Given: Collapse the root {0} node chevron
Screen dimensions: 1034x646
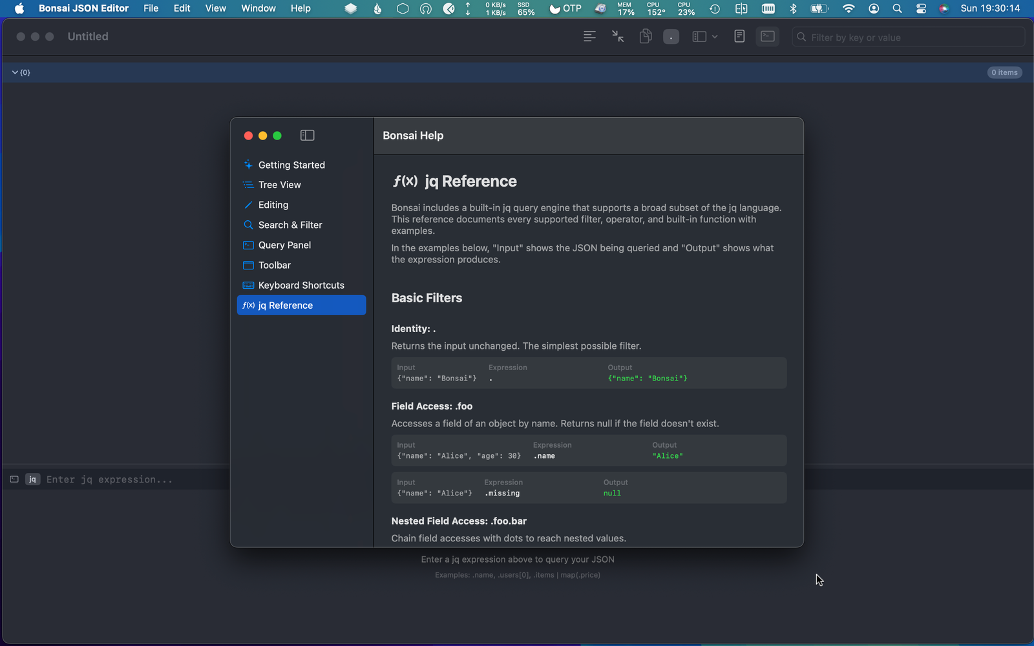Looking at the screenshot, I should click(15, 72).
